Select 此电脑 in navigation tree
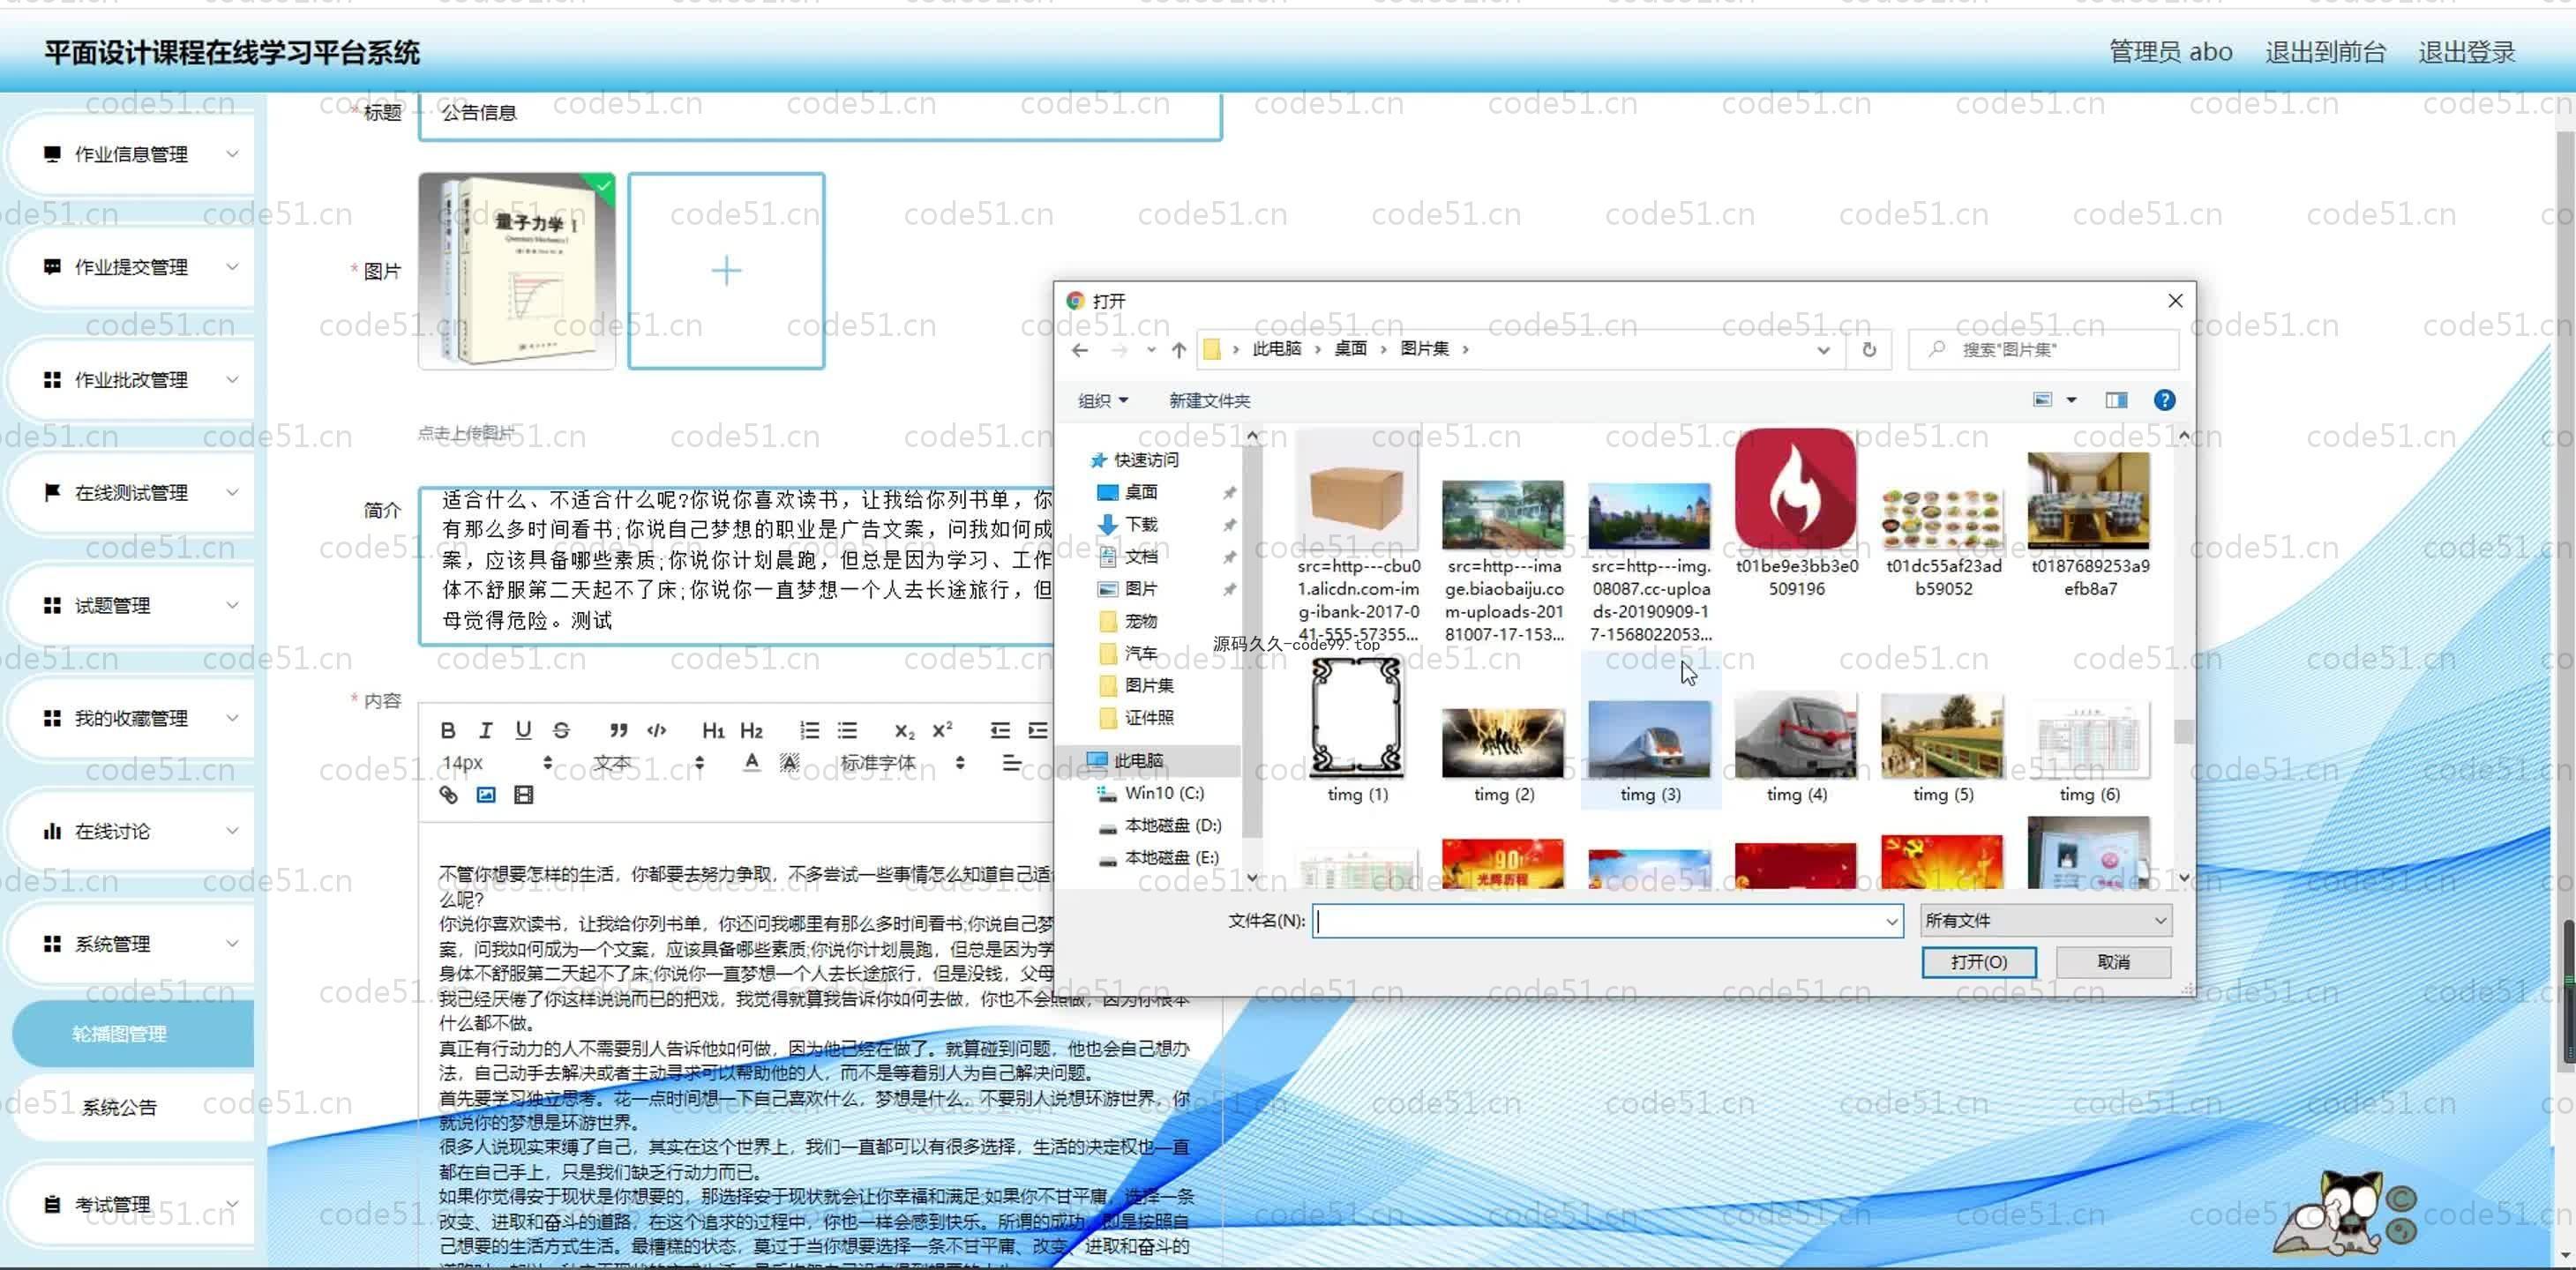Viewport: 2576px width, 1270px height. coord(1138,761)
